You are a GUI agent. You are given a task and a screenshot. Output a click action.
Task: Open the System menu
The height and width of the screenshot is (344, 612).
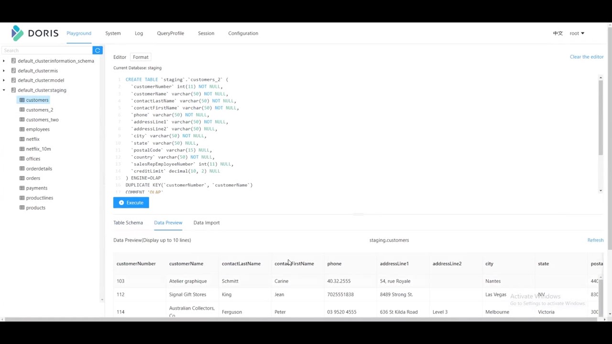pyautogui.click(x=113, y=33)
